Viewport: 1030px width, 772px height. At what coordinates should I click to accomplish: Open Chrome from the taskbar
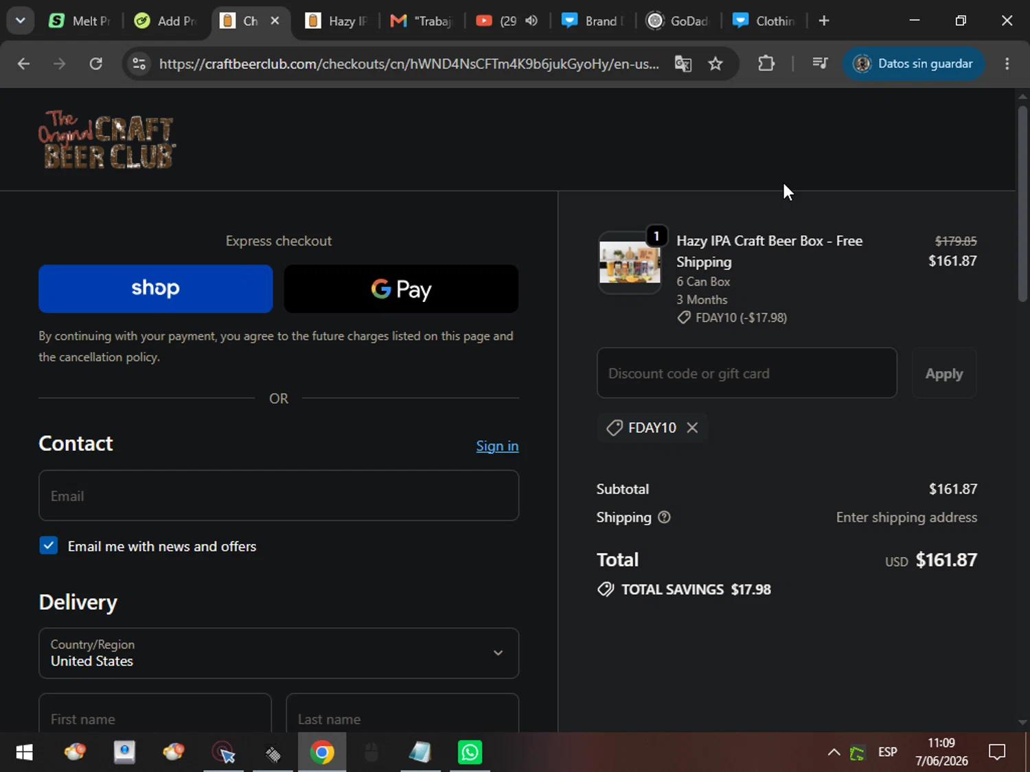pos(322,753)
